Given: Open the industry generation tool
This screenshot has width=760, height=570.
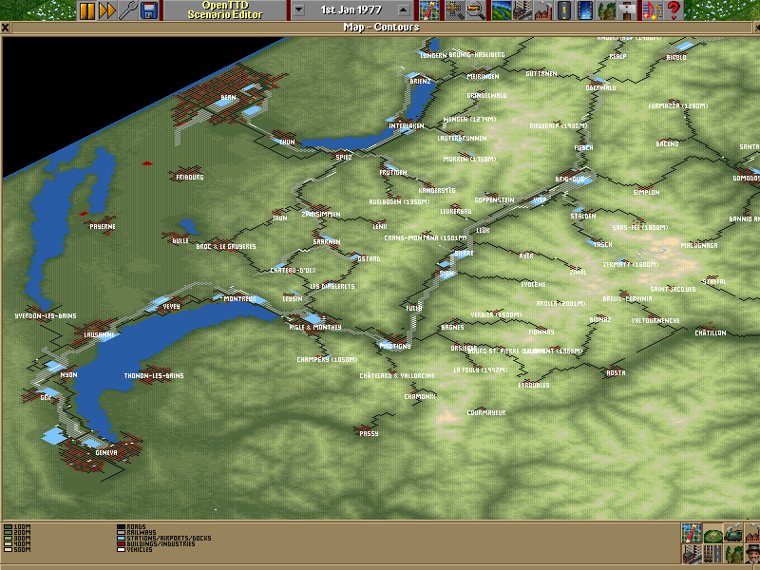Looking at the screenshot, I should (x=542, y=10).
